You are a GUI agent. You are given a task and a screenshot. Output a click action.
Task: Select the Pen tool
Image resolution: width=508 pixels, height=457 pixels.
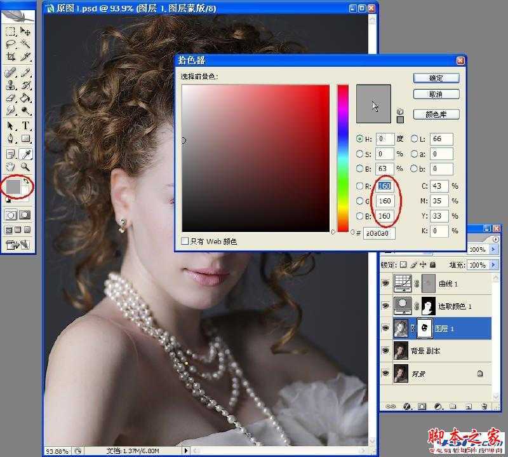[x=11, y=139]
